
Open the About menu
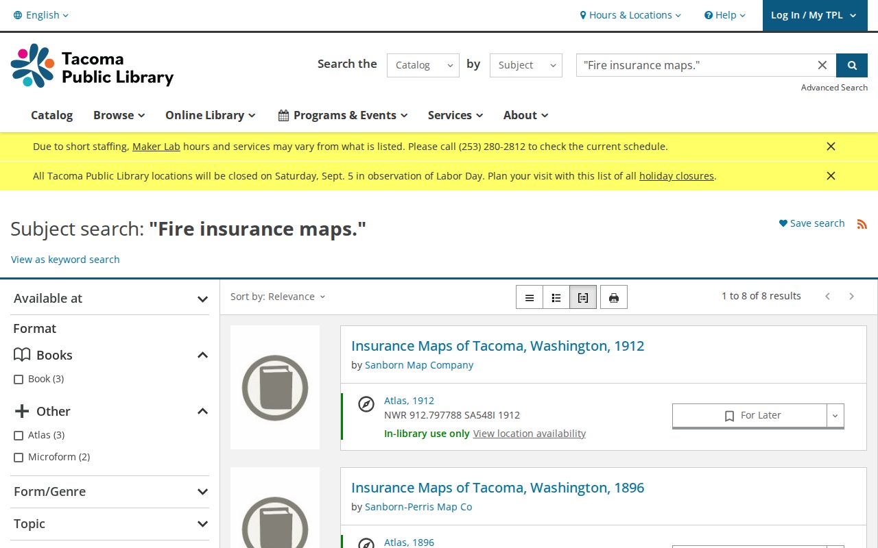[x=525, y=115]
